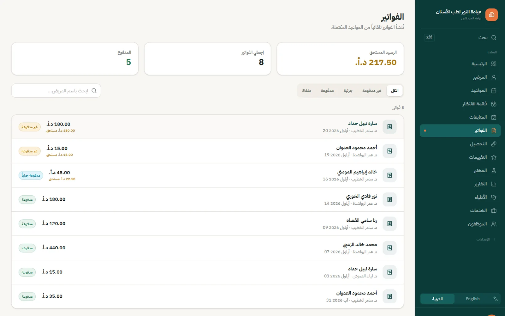Click the invoice icon for رنا سامي القضاة
Image resolution: width=505 pixels, height=316 pixels.
point(389,224)
